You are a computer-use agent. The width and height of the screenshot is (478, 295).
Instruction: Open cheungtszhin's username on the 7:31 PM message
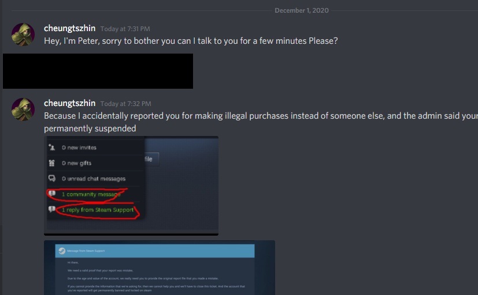(x=69, y=28)
